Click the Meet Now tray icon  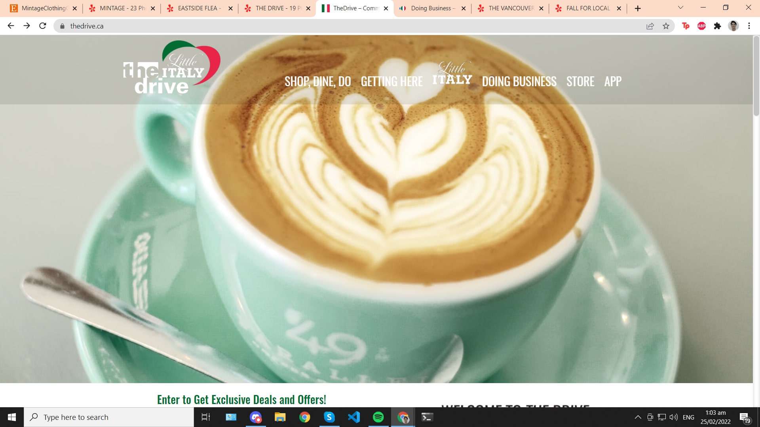650,417
